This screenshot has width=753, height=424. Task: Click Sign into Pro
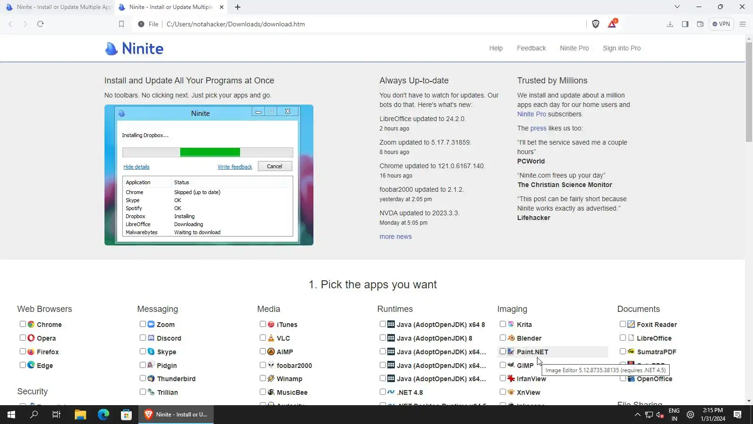click(622, 48)
